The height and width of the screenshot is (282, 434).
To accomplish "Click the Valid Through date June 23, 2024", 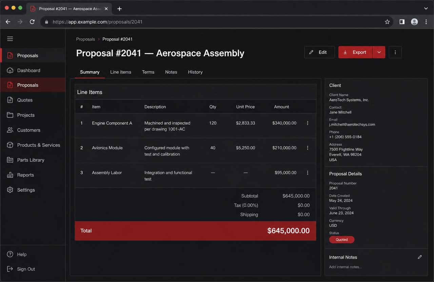I will click(x=341, y=213).
